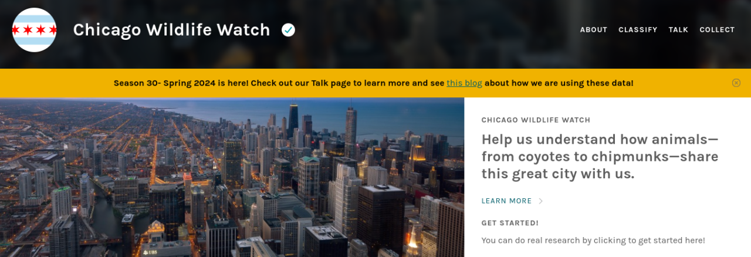Click the 'You can do real research' text

click(593, 241)
